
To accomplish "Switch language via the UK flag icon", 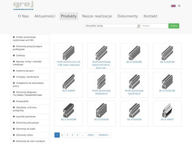I will [173, 6].
